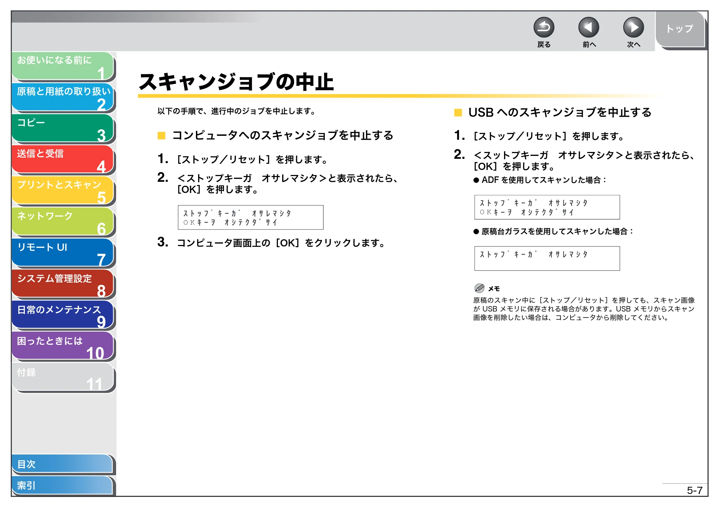Image resolution: width=719 pixels, height=508 pixels.
Task: Open the トップ tab
Action: [x=680, y=29]
